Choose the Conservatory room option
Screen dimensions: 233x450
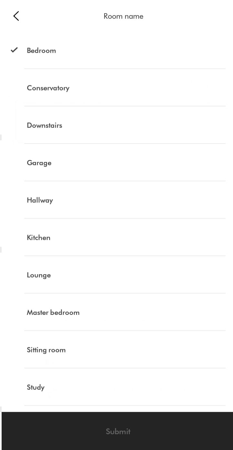[116, 88]
